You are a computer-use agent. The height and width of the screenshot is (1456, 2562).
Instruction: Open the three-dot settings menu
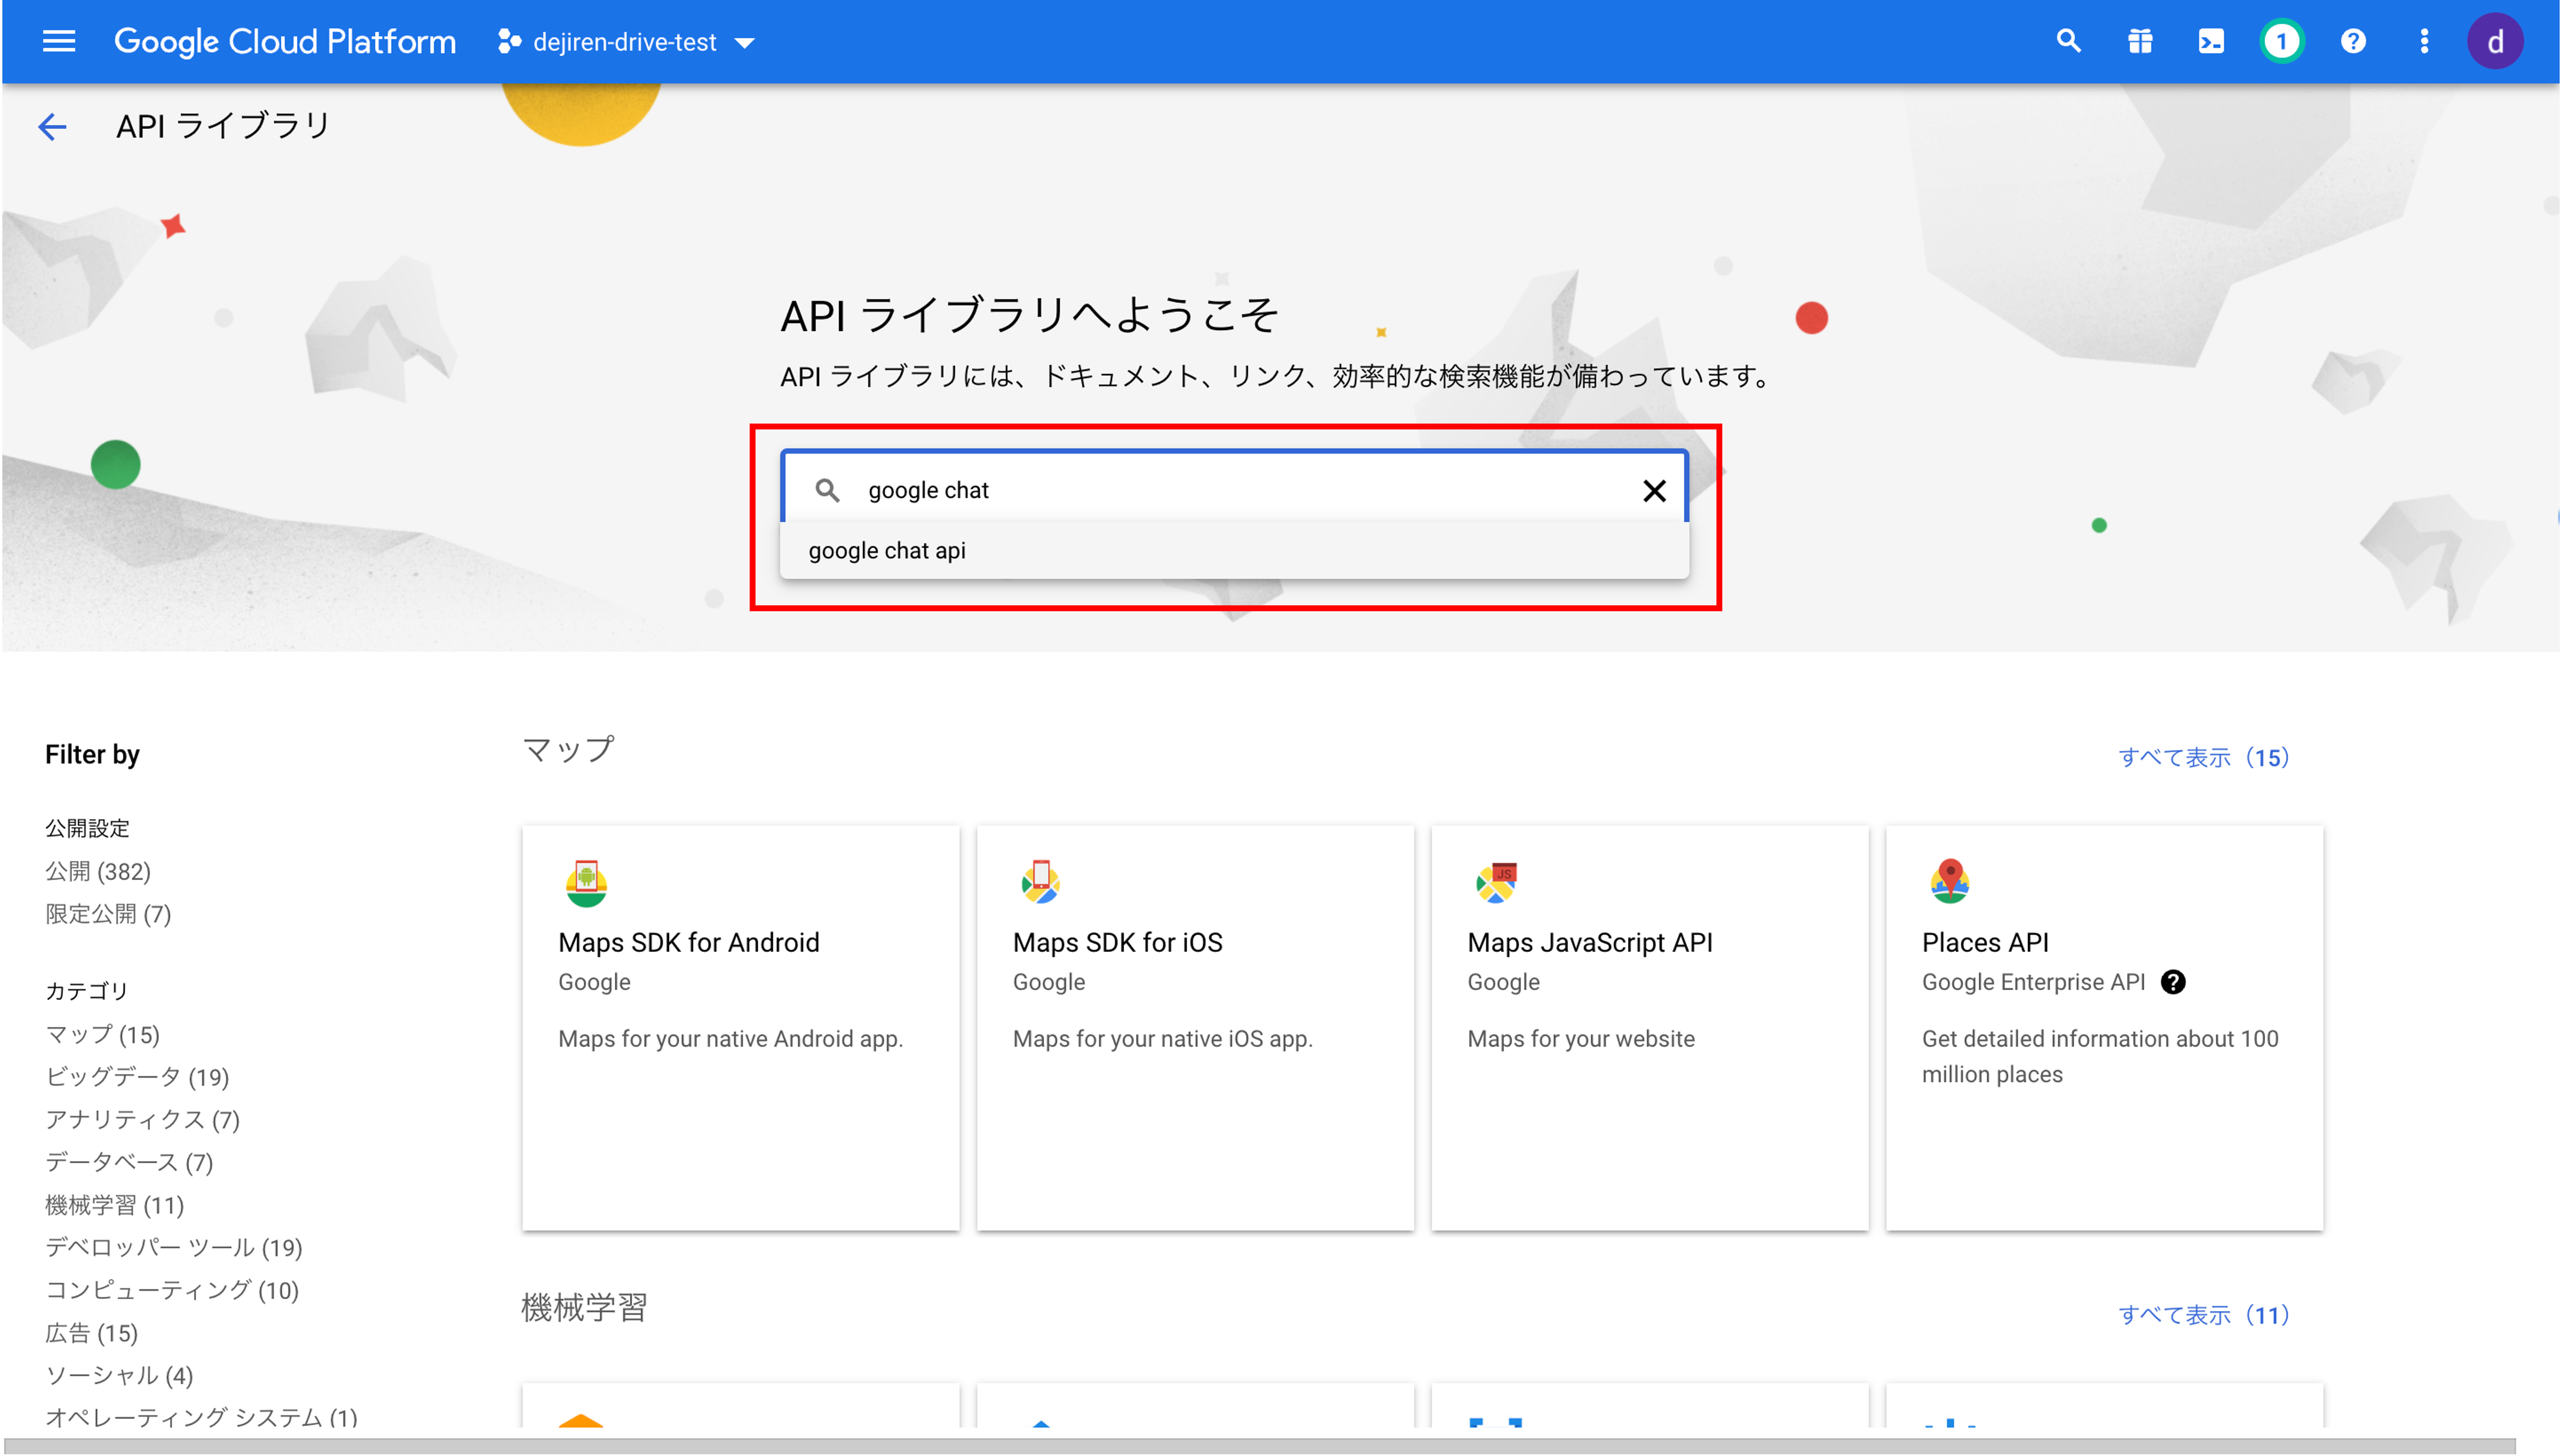[2423, 41]
